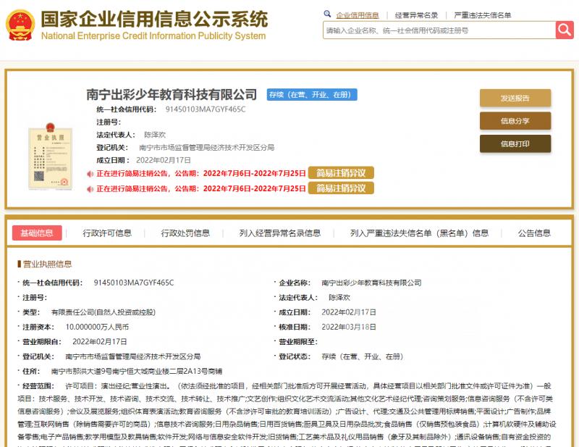Click 登记状态 value 存续（在营、开业、在册）
The image size is (579, 447).
coord(363,356)
